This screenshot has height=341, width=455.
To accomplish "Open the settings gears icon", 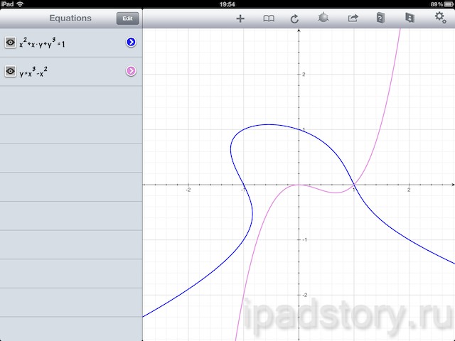I will [x=440, y=17].
